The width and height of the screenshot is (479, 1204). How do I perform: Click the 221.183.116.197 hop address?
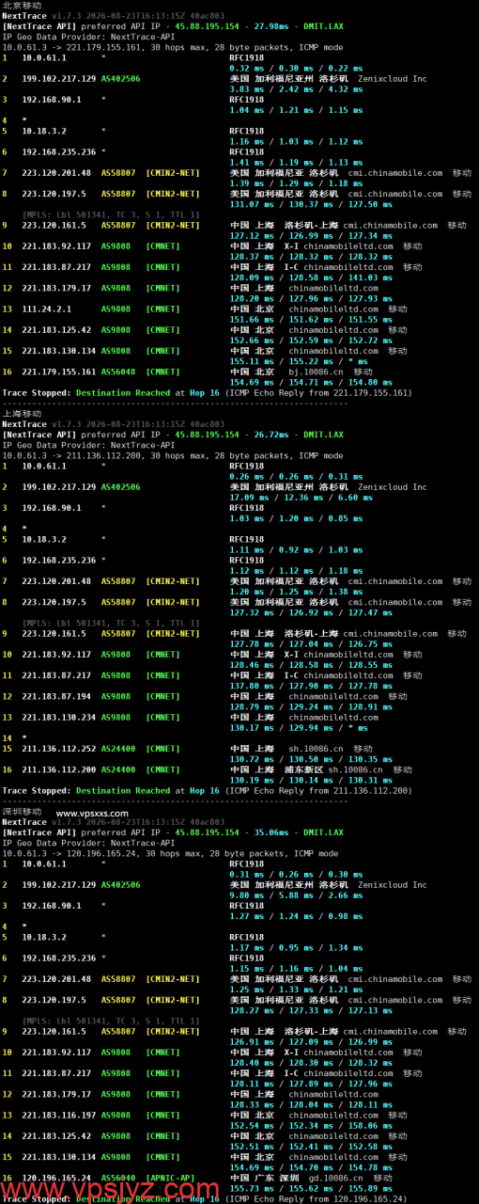coord(58,1116)
